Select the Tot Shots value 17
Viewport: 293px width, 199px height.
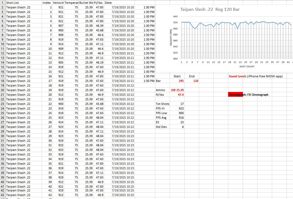[177, 104]
